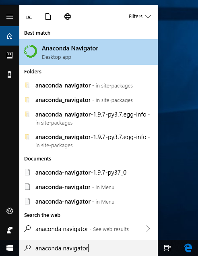Click the search text box
This screenshot has height=256, width=198.
[89, 248]
